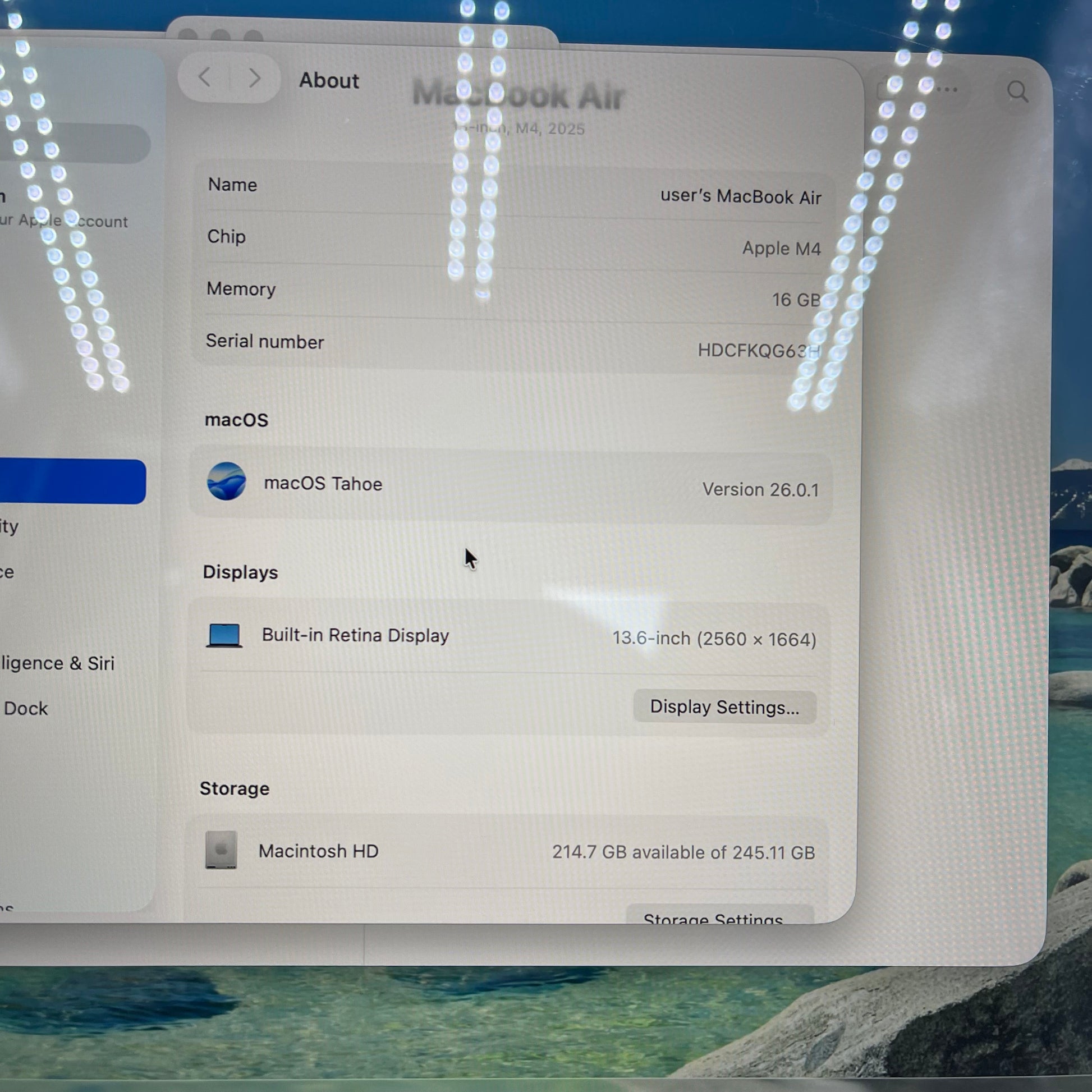Click the Macintosh HD drive icon
Viewport: 1092px width, 1092px height.
[221, 850]
